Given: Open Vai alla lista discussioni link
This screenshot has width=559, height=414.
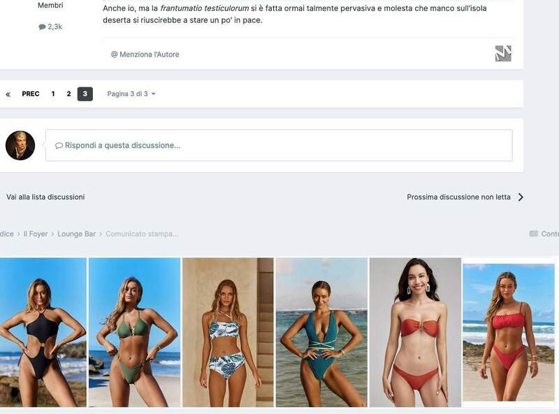Looking at the screenshot, I should tap(45, 197).
